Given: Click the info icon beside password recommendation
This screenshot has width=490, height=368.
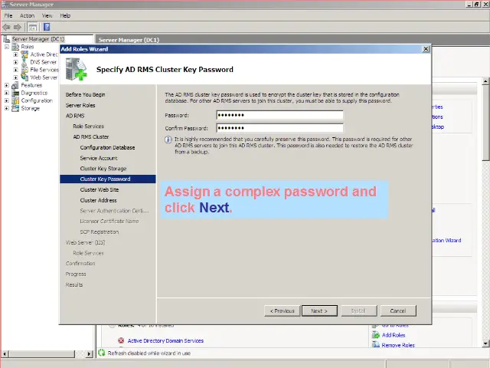Looking at the screenshot, I should point(168,140).
